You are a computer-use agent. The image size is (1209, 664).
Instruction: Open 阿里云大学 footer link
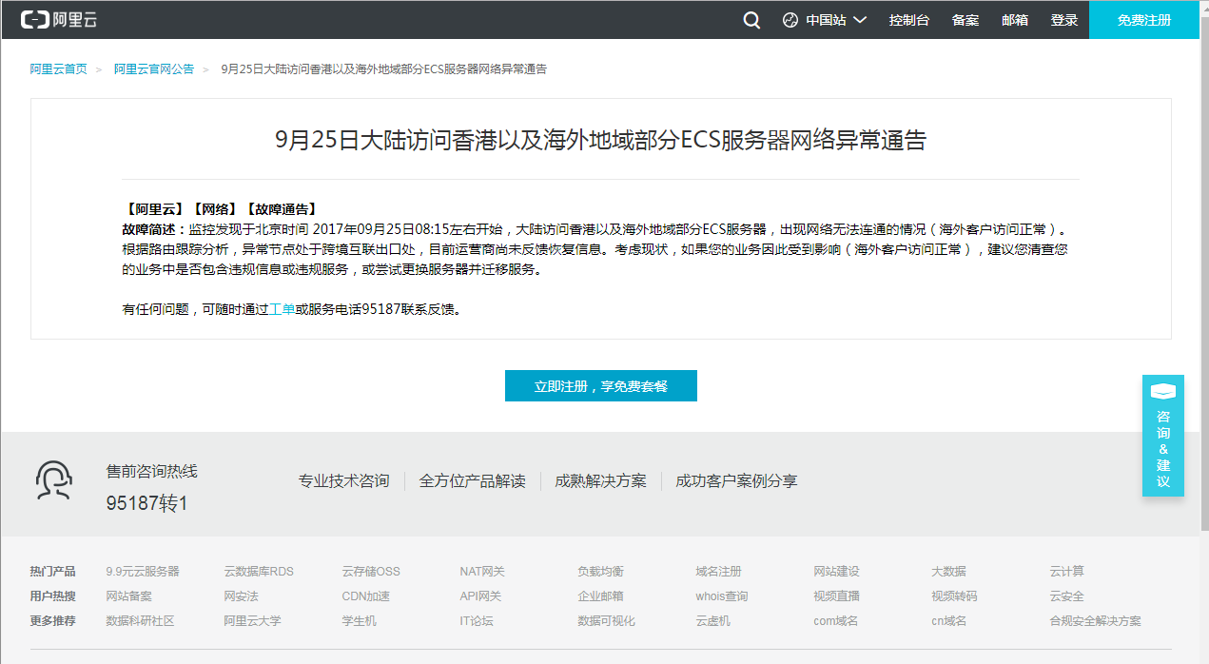[252, 621]
